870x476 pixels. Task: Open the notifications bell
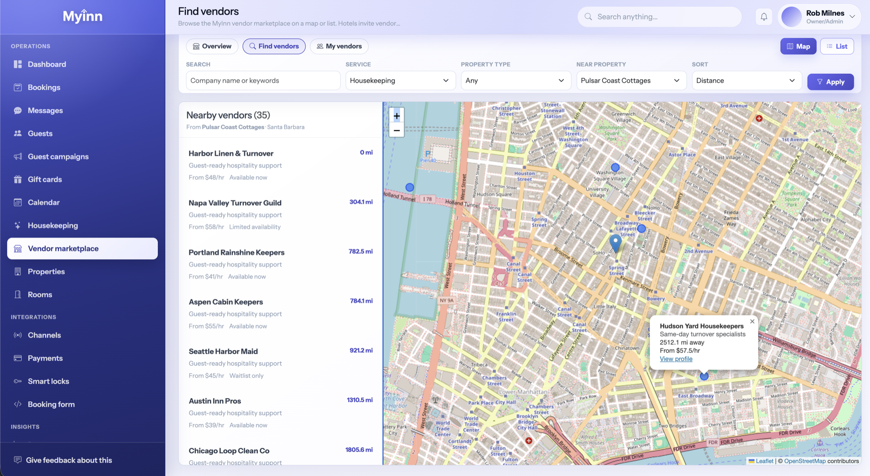(x=764, y=17)
